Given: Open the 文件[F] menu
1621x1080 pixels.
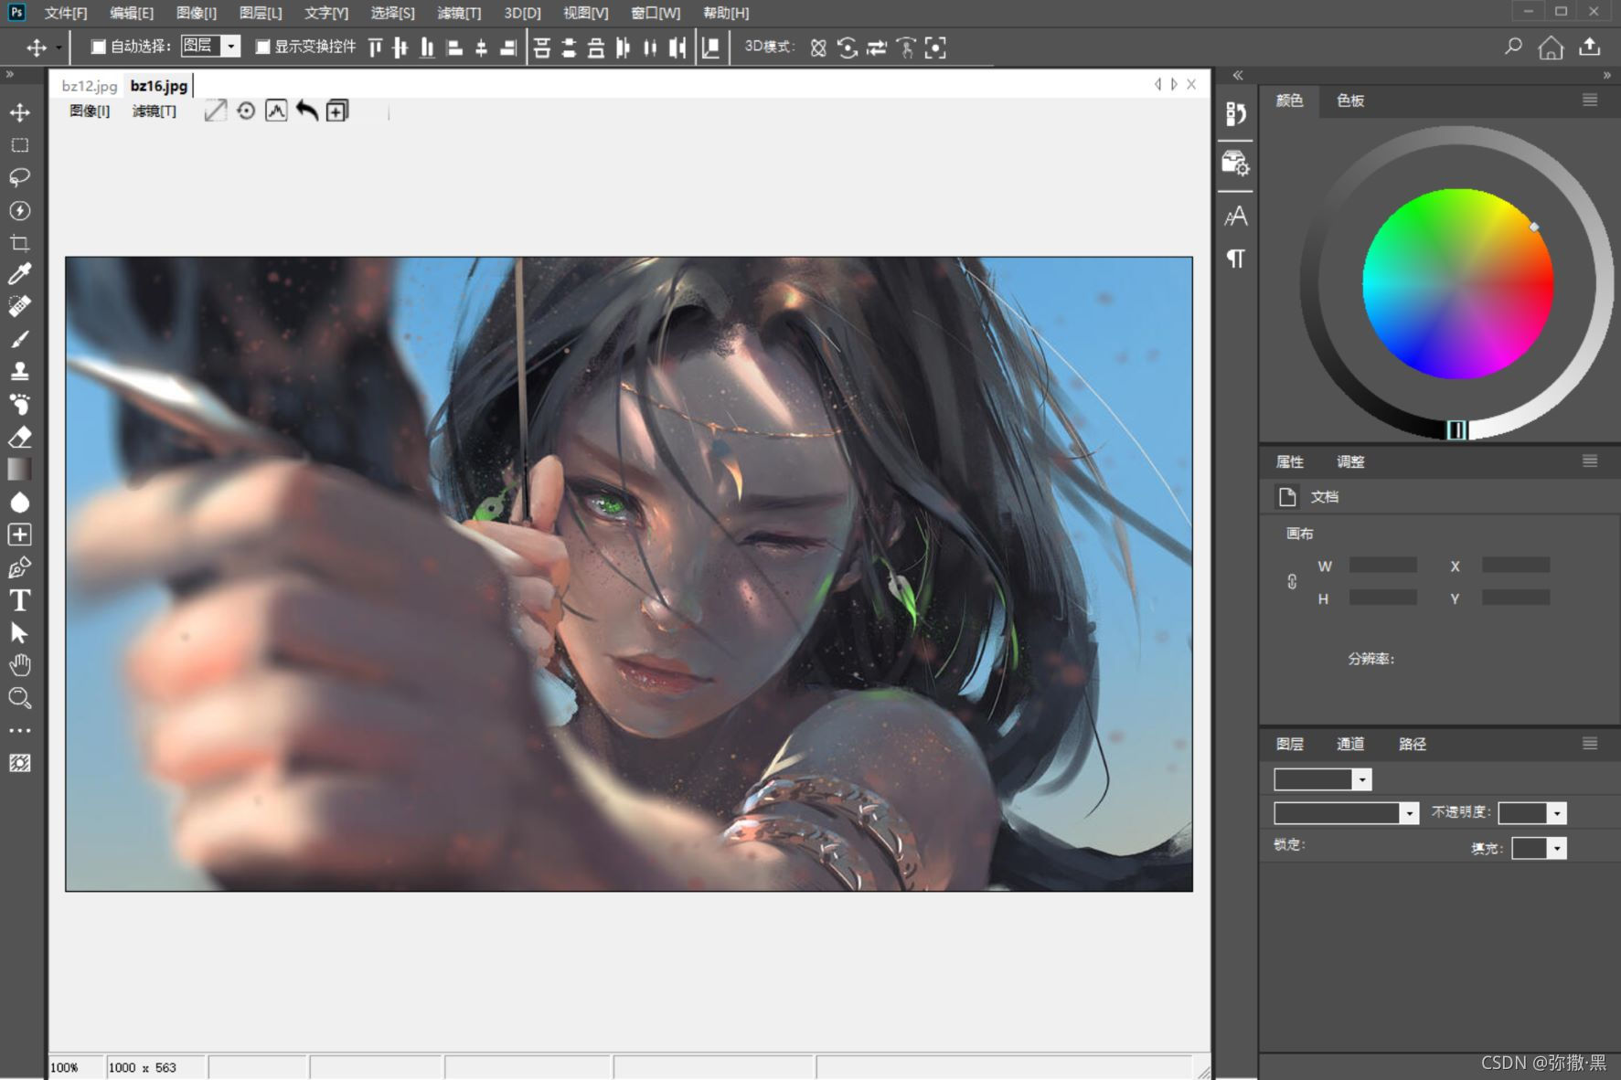Looking at the screenshot, I should click(66, 13).
